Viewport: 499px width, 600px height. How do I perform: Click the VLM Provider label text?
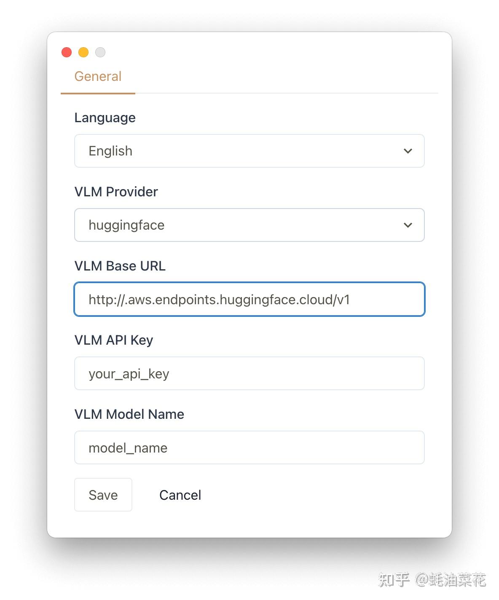116,192
